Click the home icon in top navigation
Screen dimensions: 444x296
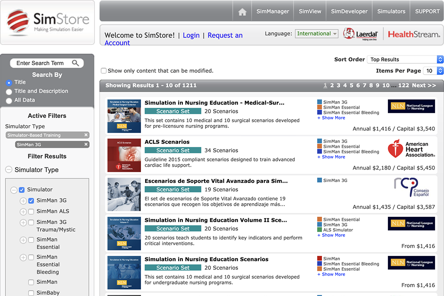tap(242, 11)
